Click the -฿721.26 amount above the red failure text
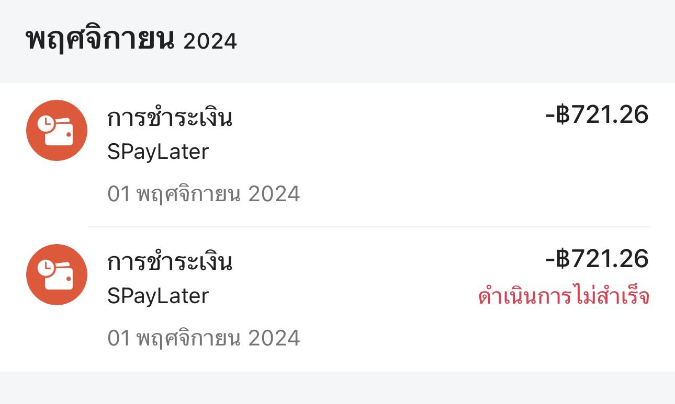Screen dimensions: 675x404 pyautogui.click(x=597, y=259)
